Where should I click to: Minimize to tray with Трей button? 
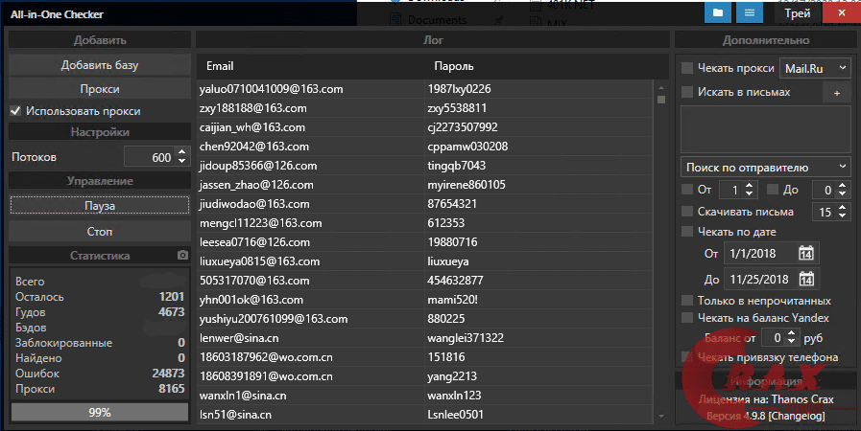[x=798, y=13]
